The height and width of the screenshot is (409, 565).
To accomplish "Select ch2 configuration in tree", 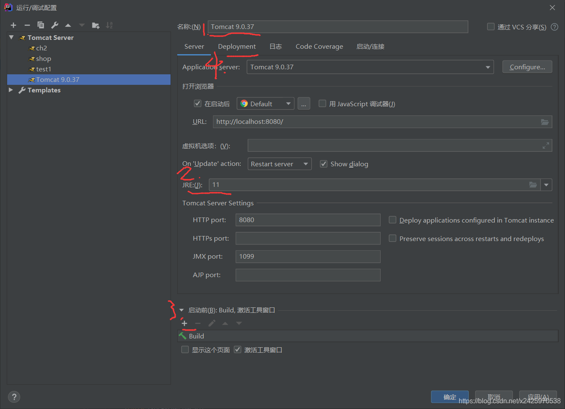I will [x=42, y=48].
